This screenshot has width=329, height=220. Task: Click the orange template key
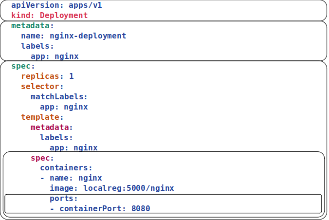[x=40, y=117]
